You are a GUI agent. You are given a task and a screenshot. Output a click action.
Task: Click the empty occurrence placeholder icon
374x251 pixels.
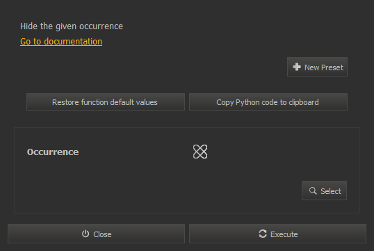(200, 152)
